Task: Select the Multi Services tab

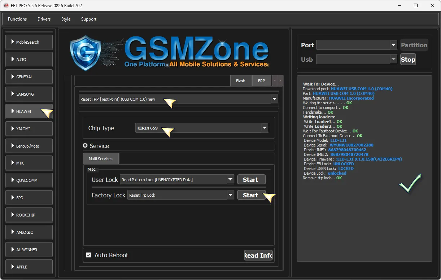Action: 101,159
